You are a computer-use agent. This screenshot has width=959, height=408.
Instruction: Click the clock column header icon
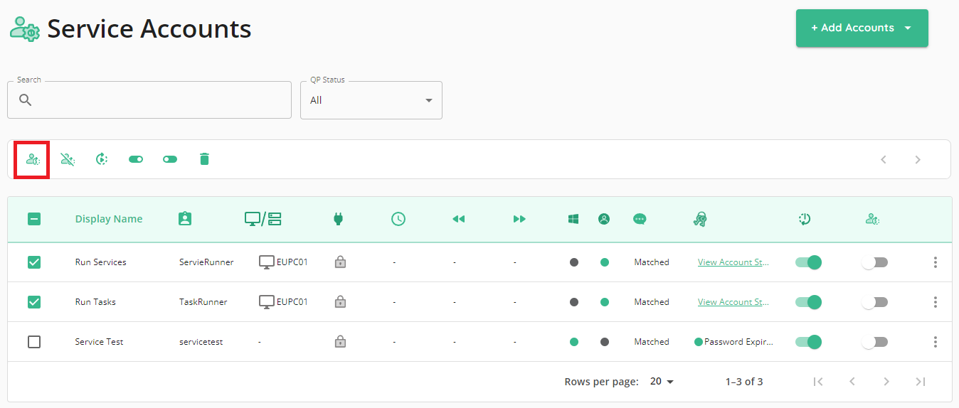point(398,219)
